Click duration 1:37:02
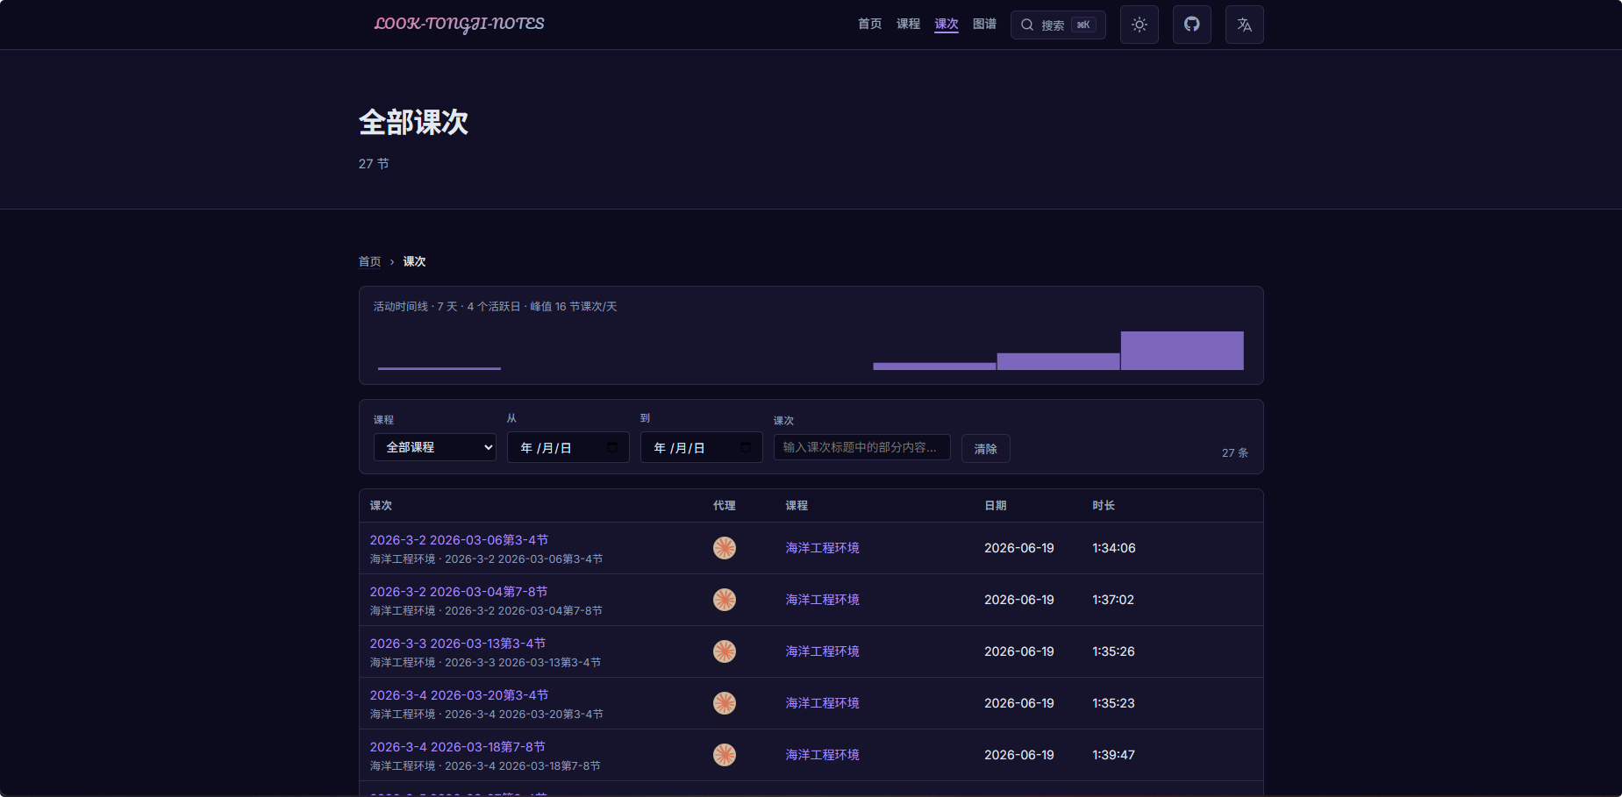1622x797 pixels. click(x=1113, y=600)
